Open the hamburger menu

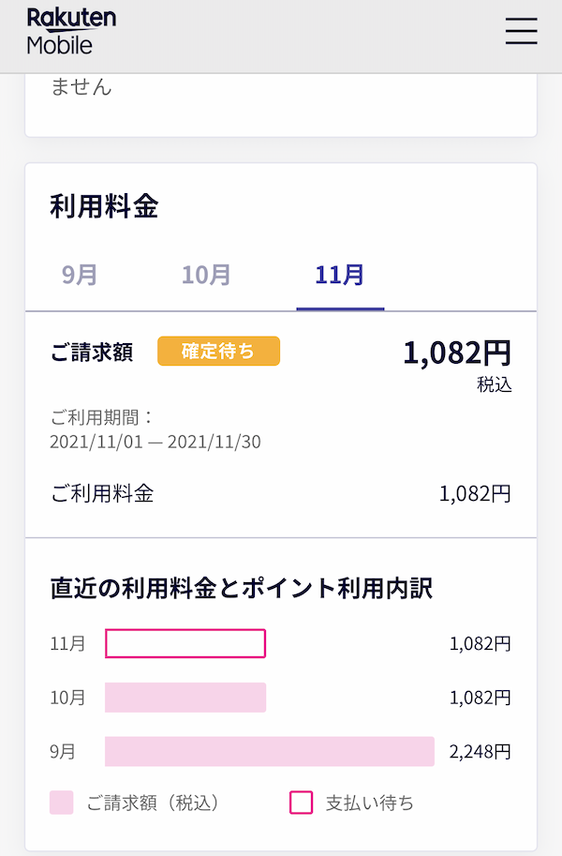521,31
